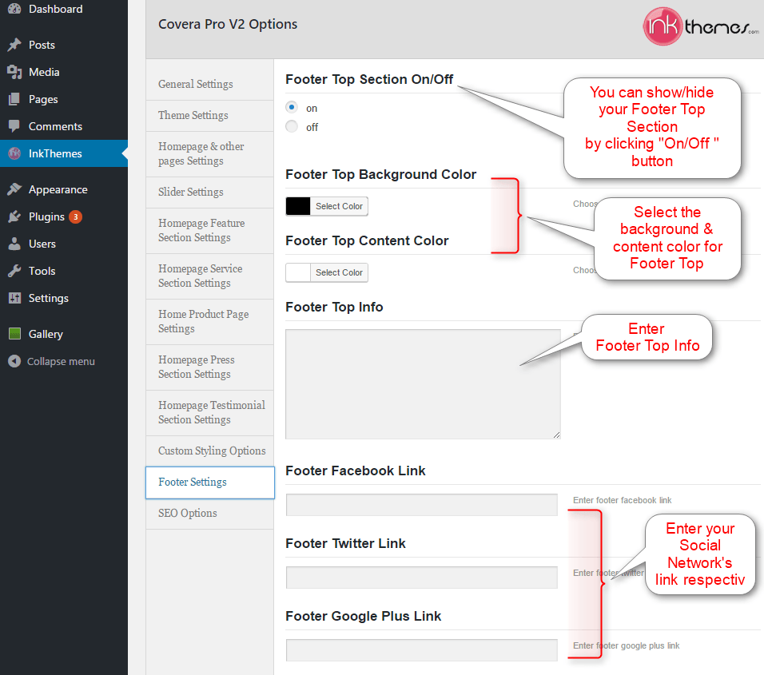The width and height of the screenshot is (764, 675).
Task: Open Home Product Page Settings tab
Action: (x=210, y=322)
